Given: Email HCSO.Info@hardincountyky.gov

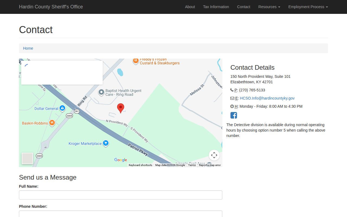Looking at the screenshot, I should pyautogui.click(x=267, y=98).
